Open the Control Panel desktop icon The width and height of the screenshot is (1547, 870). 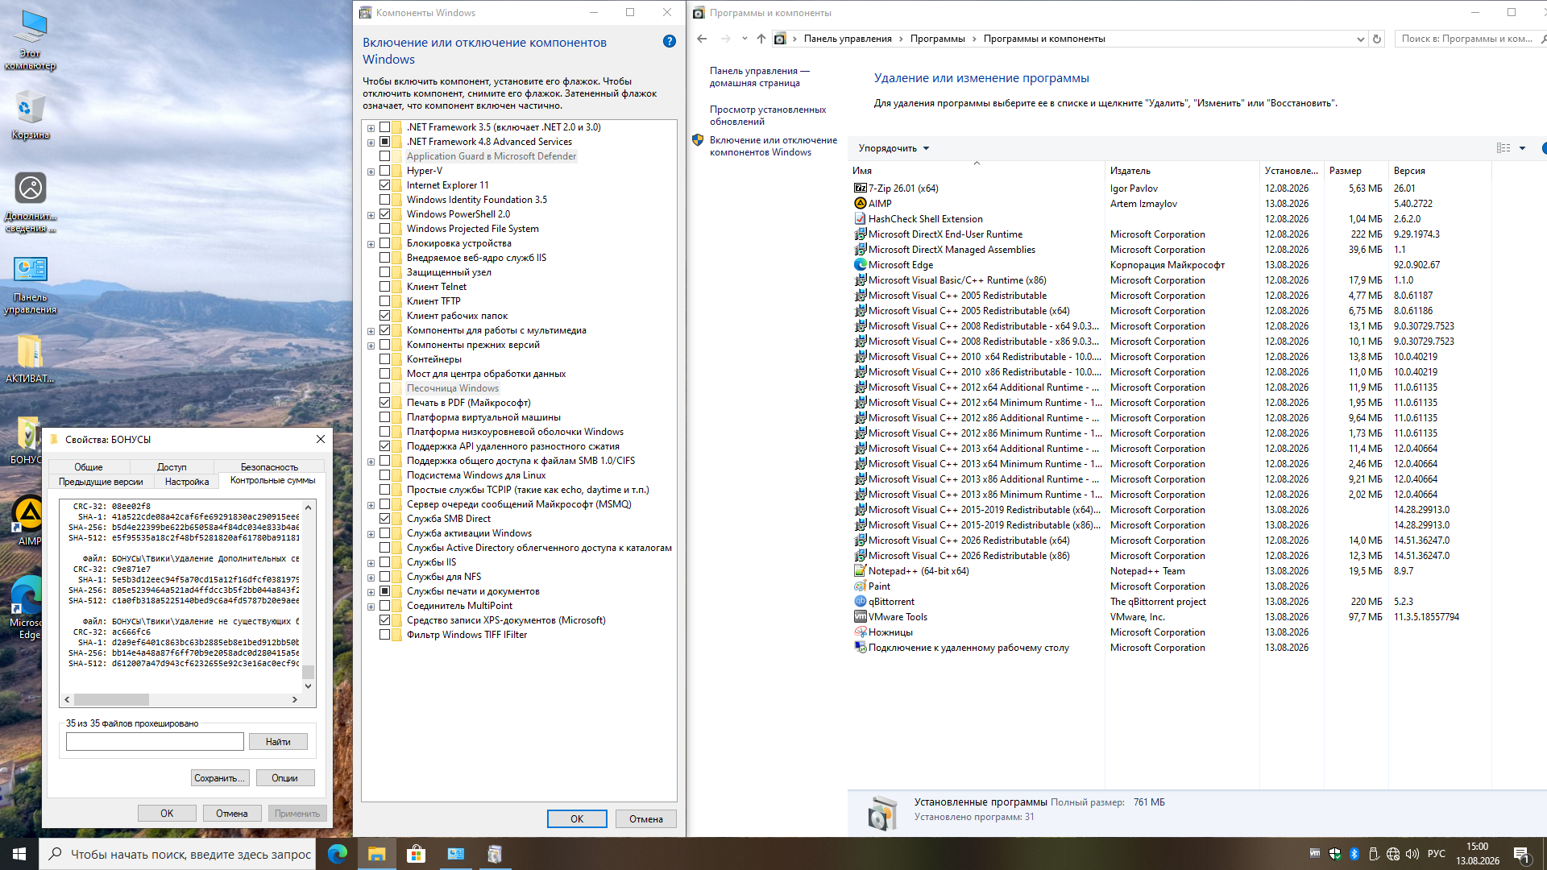31,284
